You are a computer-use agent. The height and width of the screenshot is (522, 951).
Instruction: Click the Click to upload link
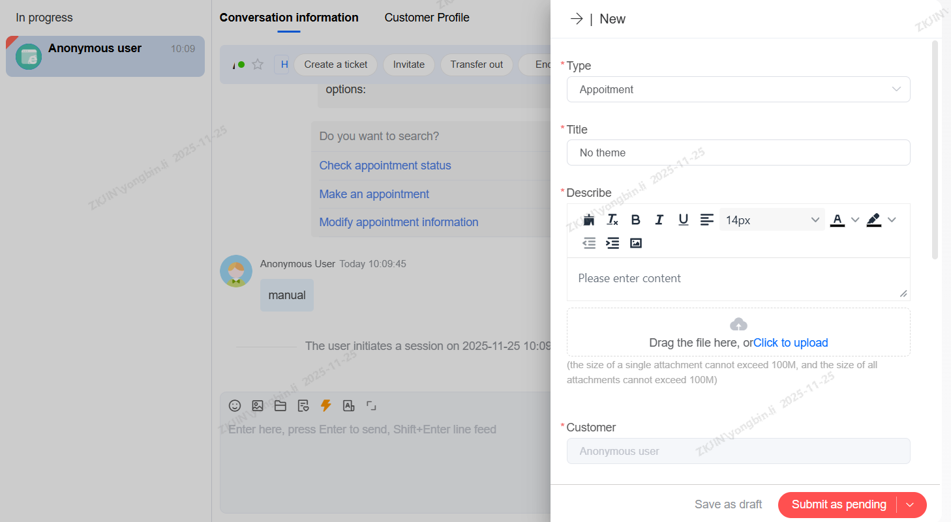coord(791,343)
